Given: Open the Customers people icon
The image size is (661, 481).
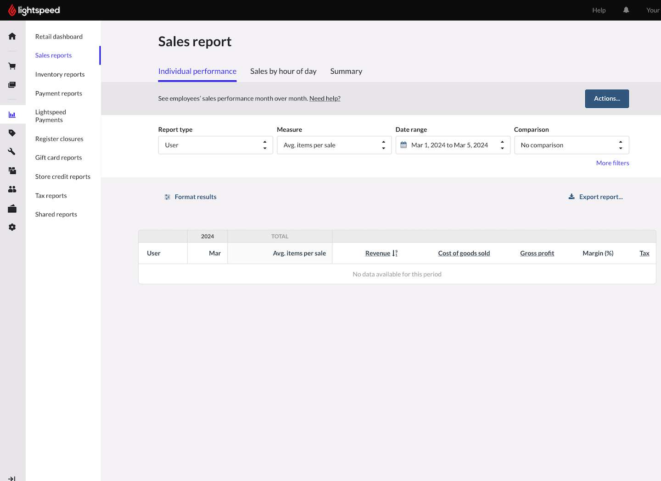Looking at the screenshot, I should (x=12, y=189).
